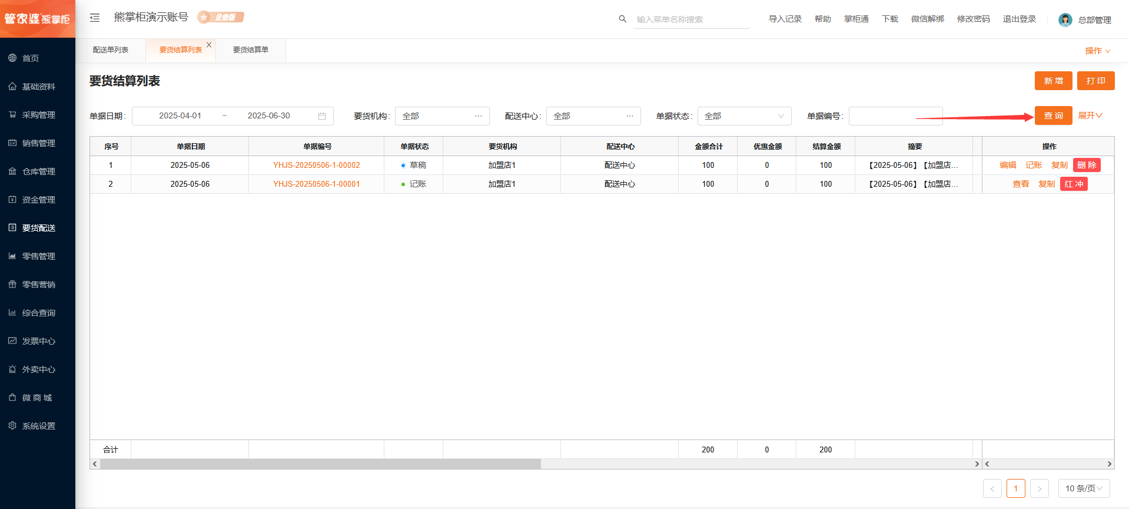Click the 打印 button
The height and width of the screenshot is (509, 1129).
click(1096, 81)
